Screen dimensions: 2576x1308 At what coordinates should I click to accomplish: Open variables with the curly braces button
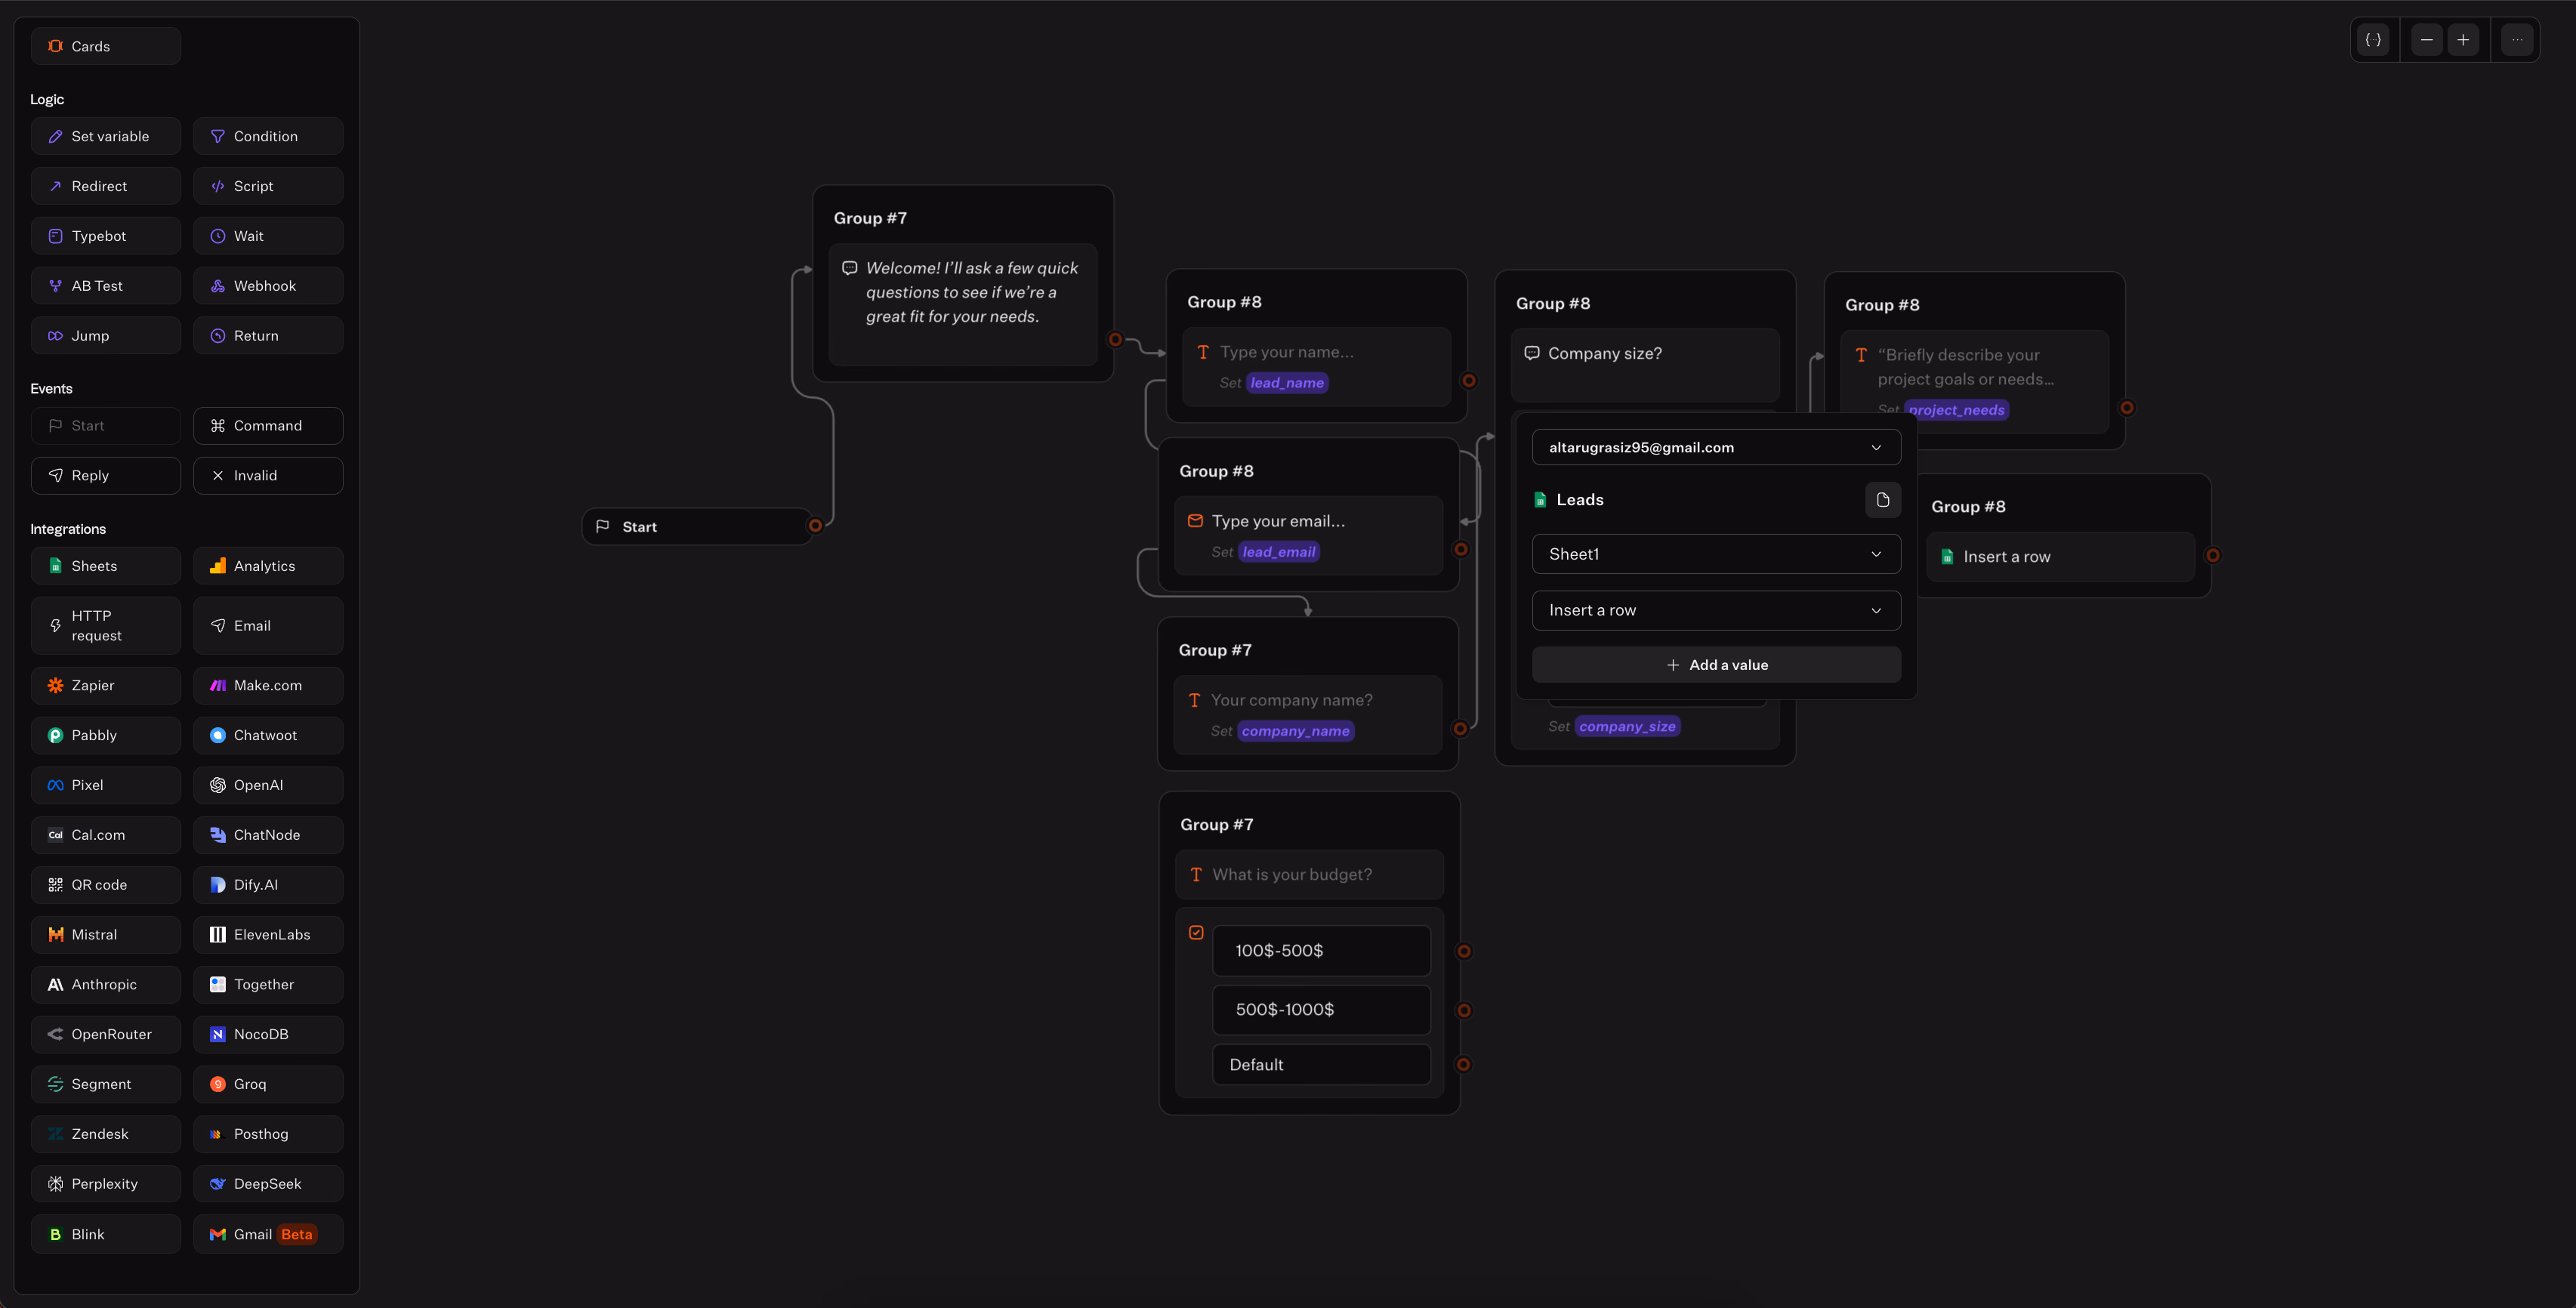pyautogui.click(x=2374, y=39)
